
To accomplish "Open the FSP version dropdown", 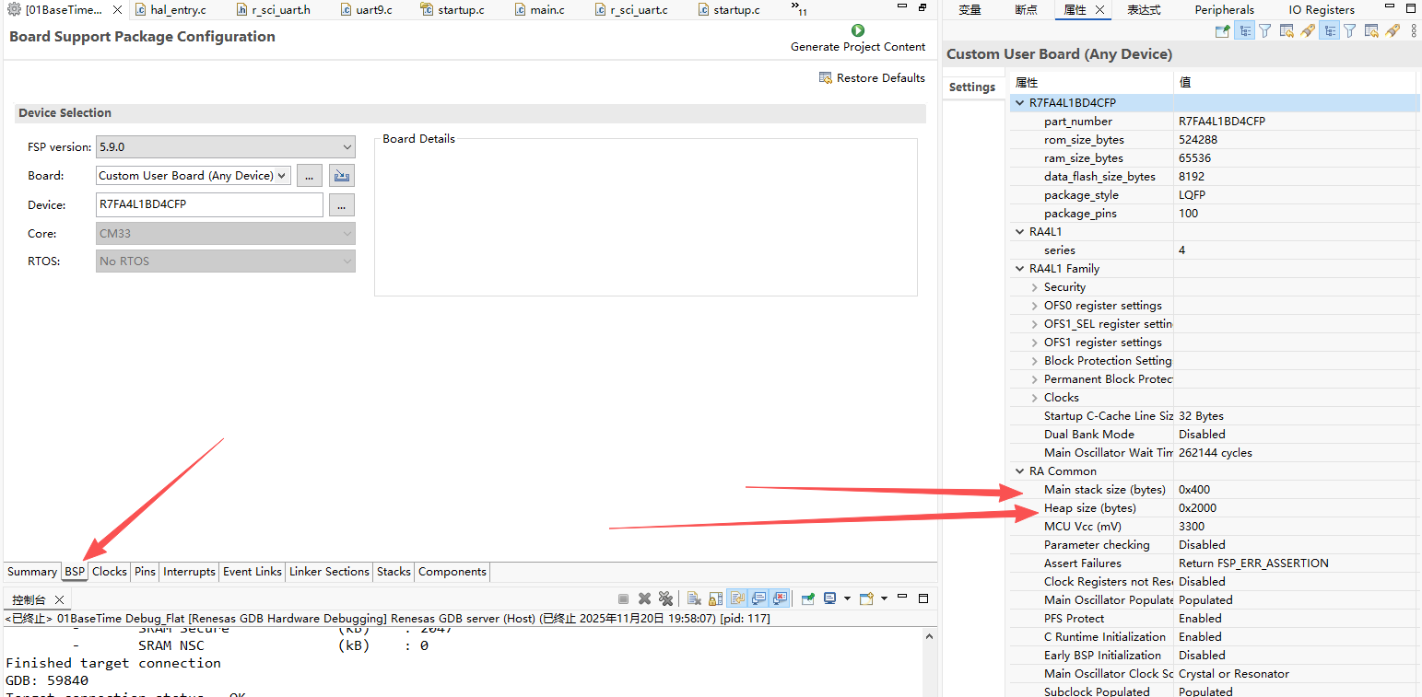I will click(347, 147).
